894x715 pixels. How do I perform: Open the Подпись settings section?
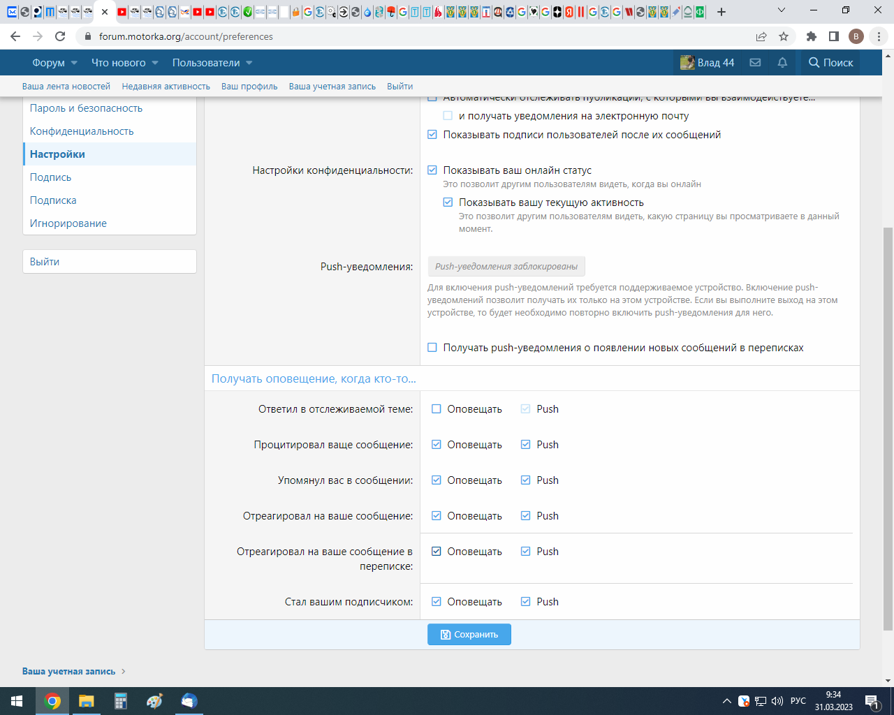(x=50, y=177)
